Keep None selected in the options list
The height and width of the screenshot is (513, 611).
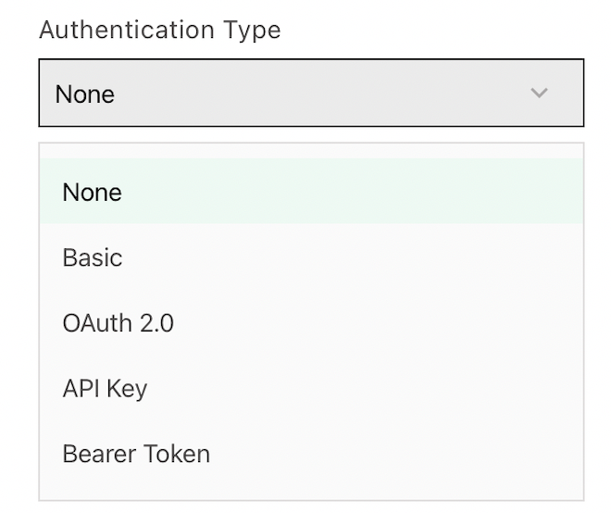point(311,191)
